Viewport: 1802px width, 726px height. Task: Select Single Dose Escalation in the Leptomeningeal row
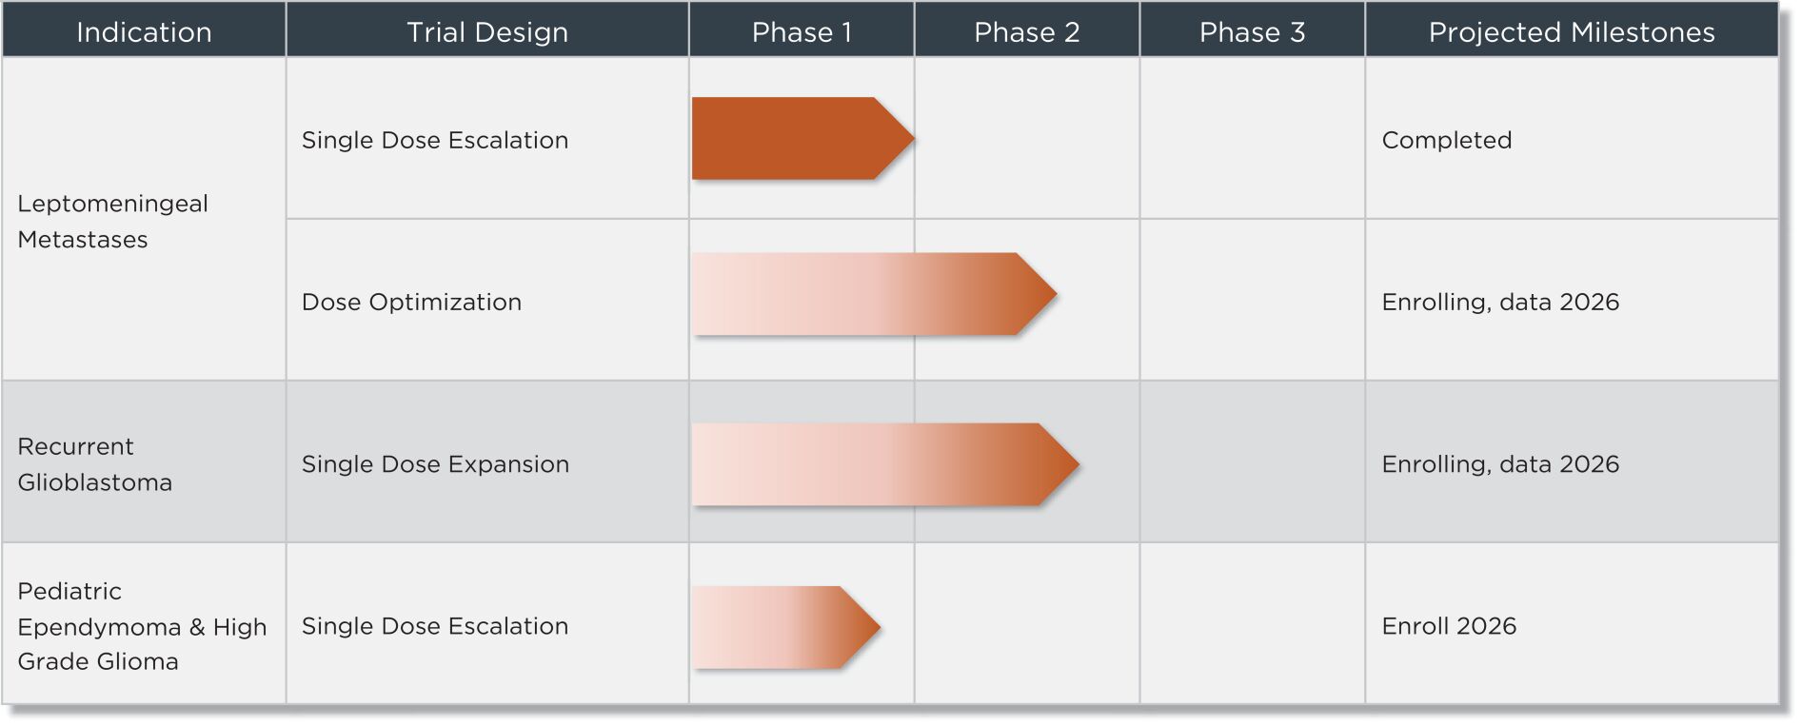[434, 140]
